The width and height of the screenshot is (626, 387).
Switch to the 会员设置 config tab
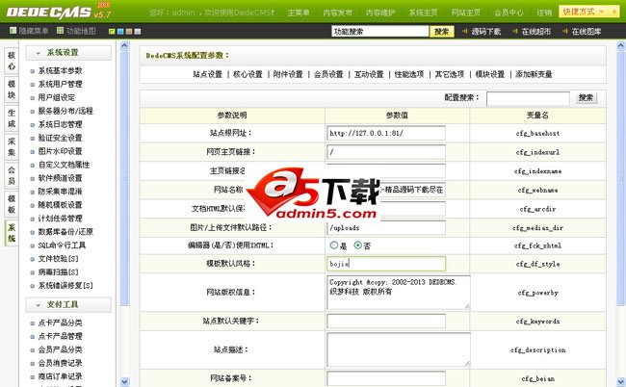pos(328,74)
